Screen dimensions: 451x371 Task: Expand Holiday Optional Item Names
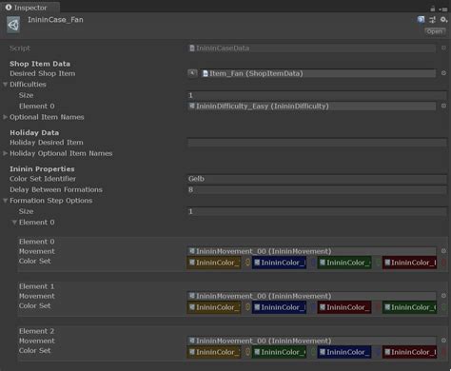[x=5, y=153]
